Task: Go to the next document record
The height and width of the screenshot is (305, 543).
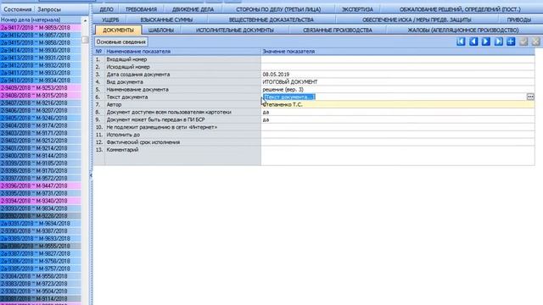Action: click(x=486, y=42)
